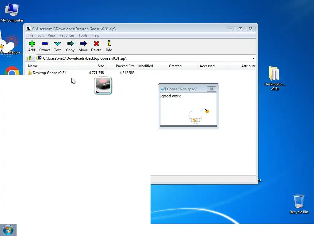The width and height of the screenshot is (314, 236).
Task: Click the archive icon in address bar
Action: [39, 58]
